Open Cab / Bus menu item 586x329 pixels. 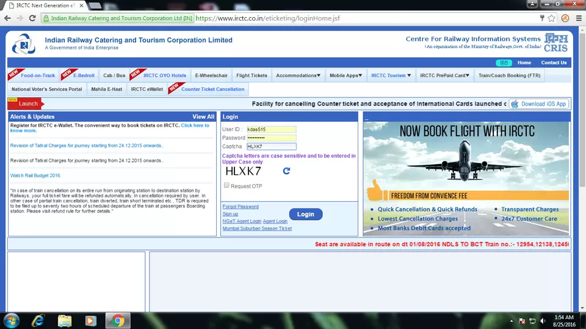(x=114, y=76)
